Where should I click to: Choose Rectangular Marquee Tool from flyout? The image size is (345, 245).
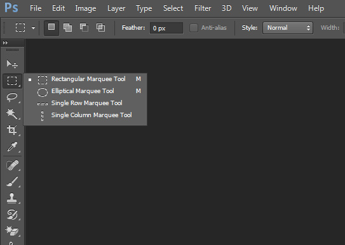click(x=85, y=79)
